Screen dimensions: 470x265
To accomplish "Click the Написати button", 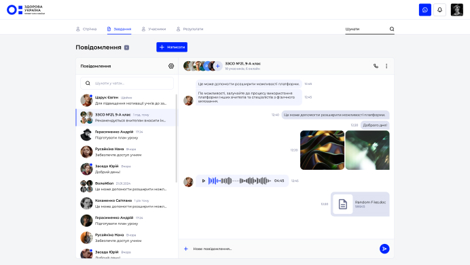I will [172, 47].
